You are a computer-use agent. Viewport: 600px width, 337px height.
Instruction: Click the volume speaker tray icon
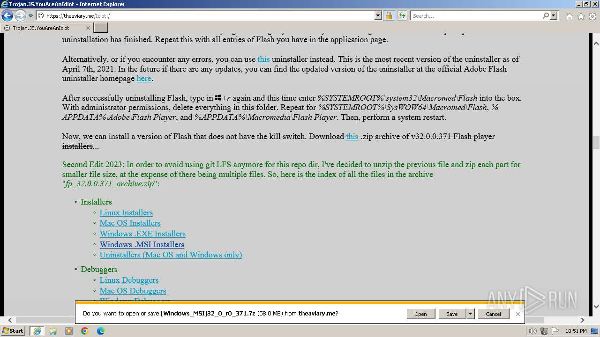click(533, 331)
